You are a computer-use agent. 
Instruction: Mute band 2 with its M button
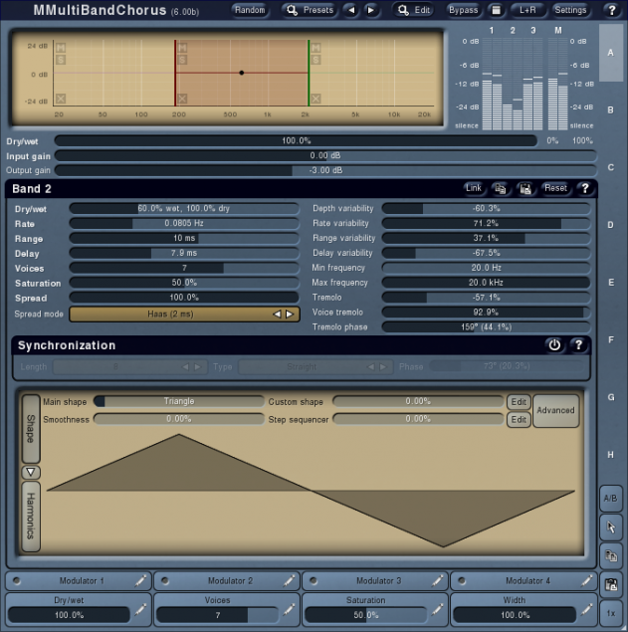[x=182, y=48]
